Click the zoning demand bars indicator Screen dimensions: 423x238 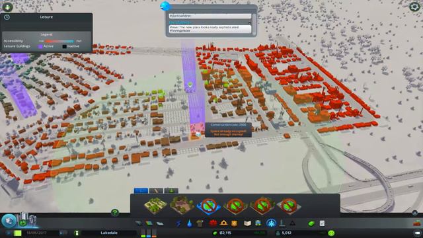click(x=149, y=233)
